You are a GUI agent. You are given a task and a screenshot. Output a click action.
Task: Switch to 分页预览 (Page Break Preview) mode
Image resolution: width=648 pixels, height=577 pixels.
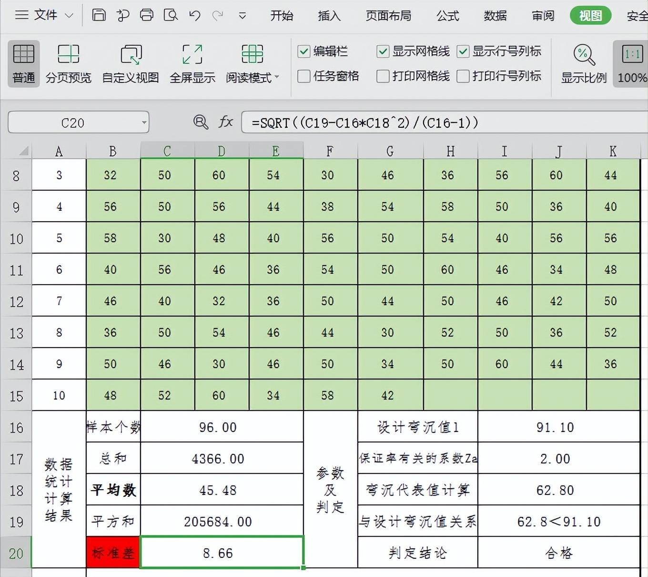pyautogui.click(x=68, y=63)
